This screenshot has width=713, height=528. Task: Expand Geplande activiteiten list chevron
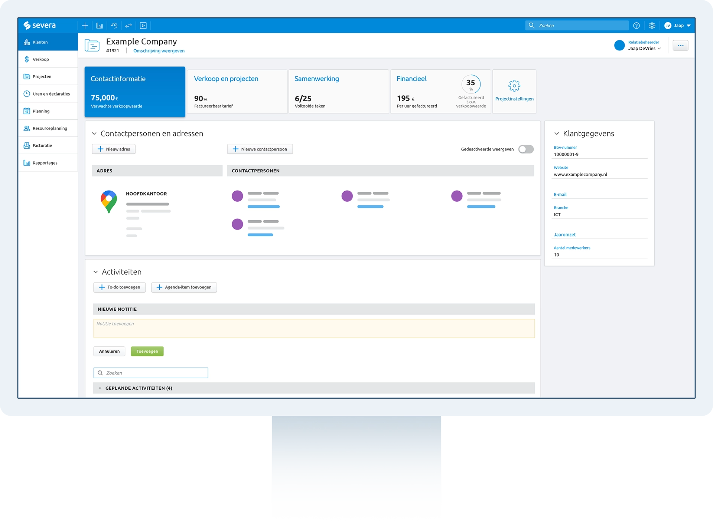[100, 388]
